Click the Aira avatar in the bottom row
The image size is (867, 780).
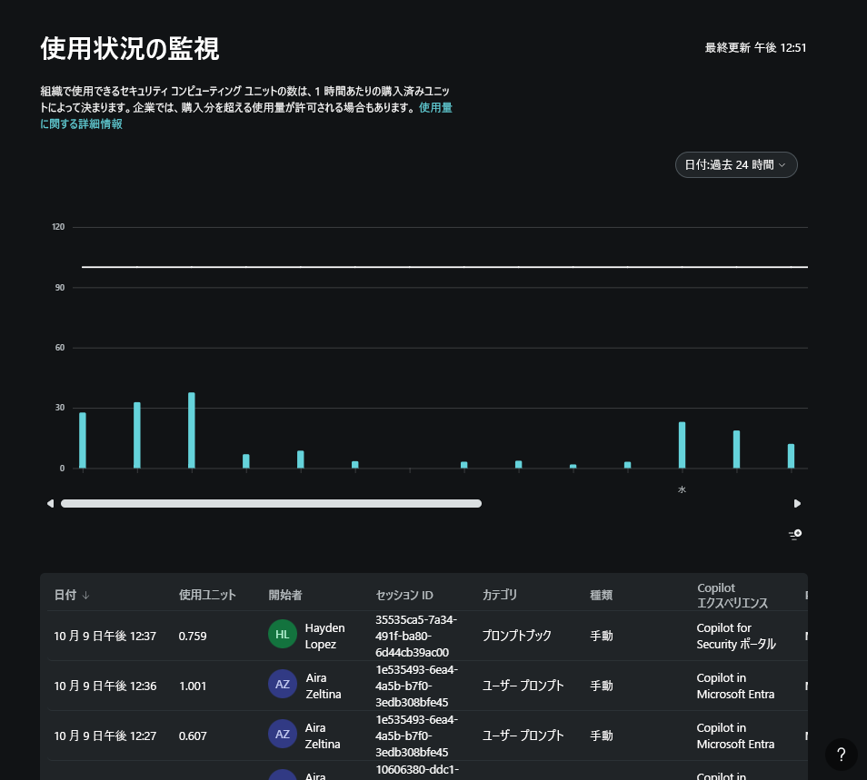[x=283, y=775]
